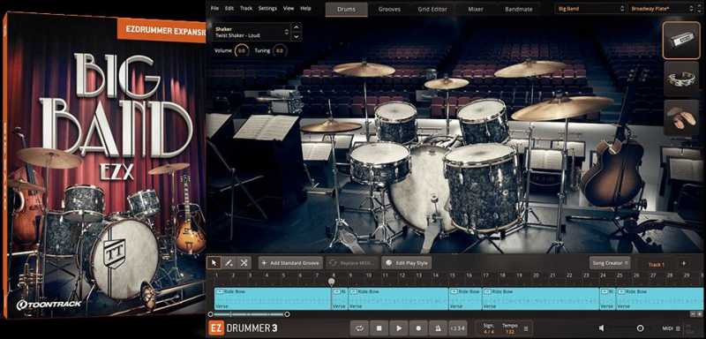Click Replace MIDI button
The height and width of the screenshot is (339, 706).
pos(352,262)
